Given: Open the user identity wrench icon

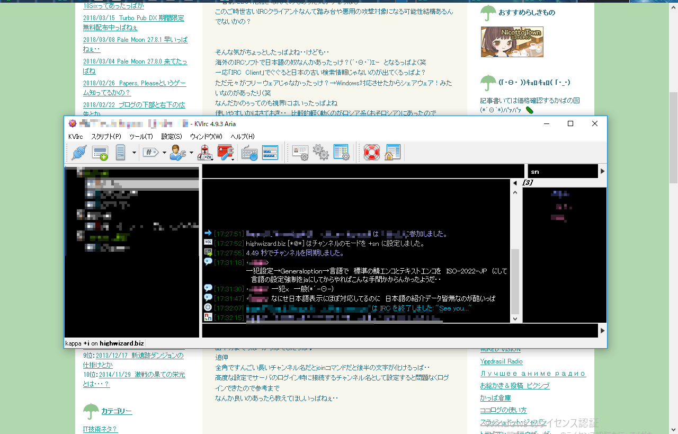Looking at the screenshot, I should (178, 153).
